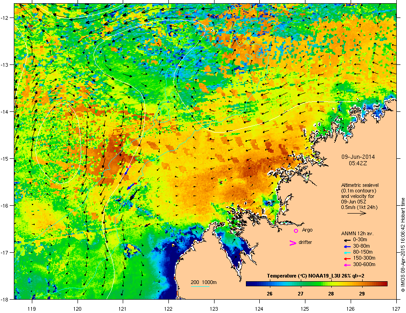
Task: Click the dark red end of the temperature colorbar
Action: tap(385, 284)
